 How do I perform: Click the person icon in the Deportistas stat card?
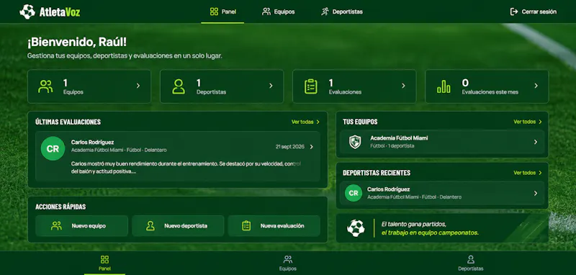179,86
